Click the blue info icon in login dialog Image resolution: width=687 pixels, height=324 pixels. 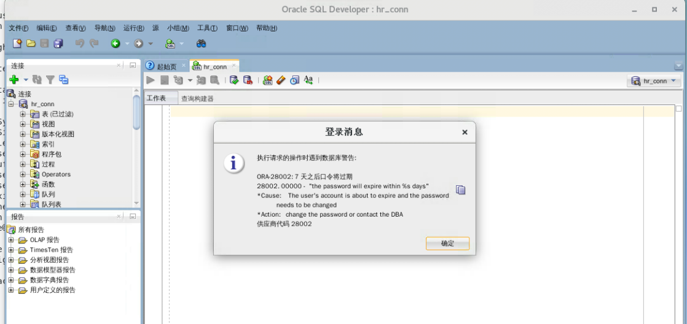(234, 163)
